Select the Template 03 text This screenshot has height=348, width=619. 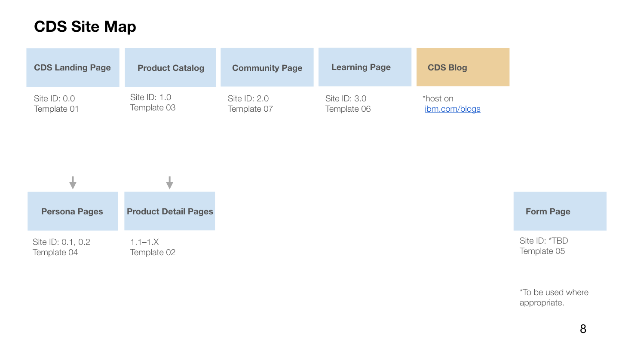click(x=153, y=107)
